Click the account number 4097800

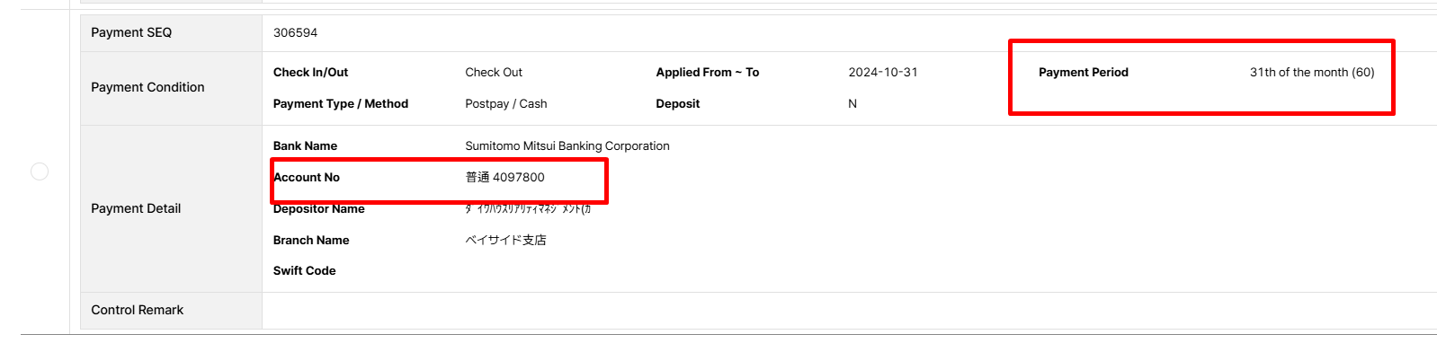(x=518, y=177)
